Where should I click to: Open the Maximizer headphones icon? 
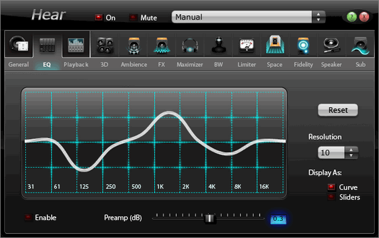(190, 45)
